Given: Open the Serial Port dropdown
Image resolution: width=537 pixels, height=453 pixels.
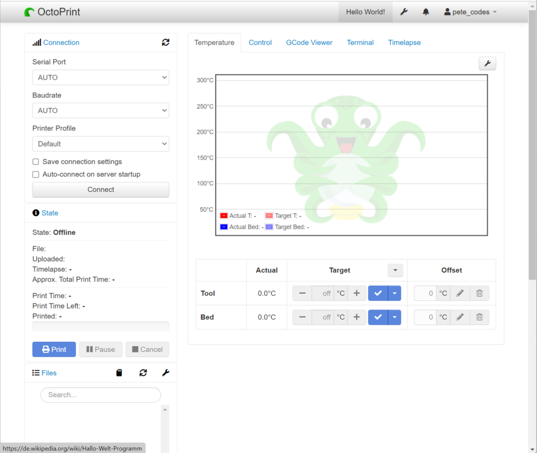Looking at the screenshot, I should coord(101,78).
